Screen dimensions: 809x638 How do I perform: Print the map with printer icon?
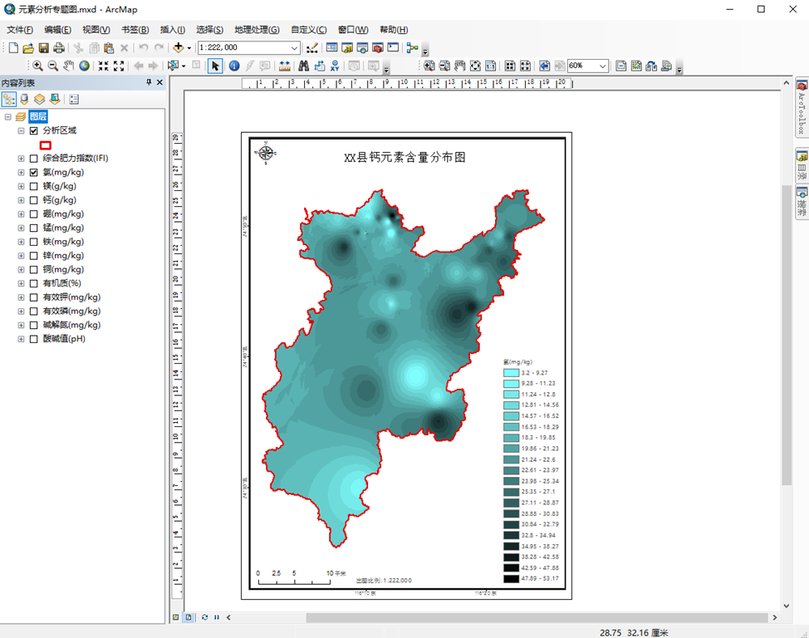[x=59, y=48]
